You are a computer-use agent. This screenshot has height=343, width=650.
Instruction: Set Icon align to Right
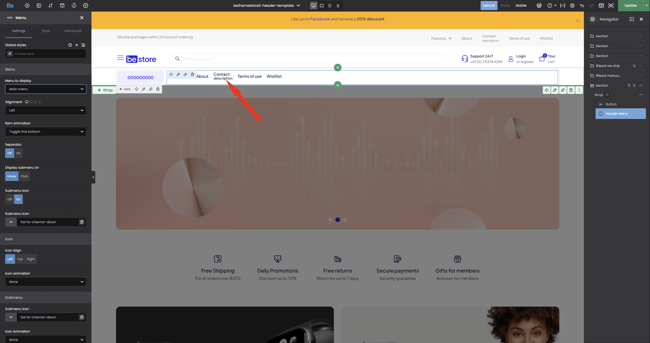(x=31, y=259)
